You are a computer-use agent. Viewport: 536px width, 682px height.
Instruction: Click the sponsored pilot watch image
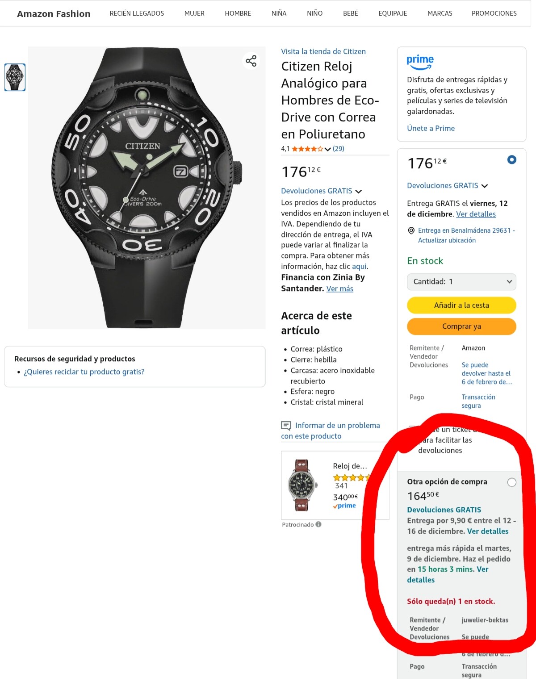(302, 485)
